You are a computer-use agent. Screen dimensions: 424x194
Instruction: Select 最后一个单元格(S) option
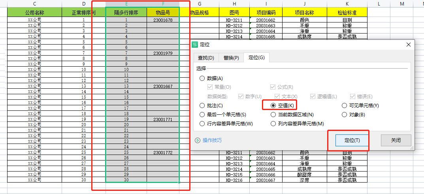point(202,115)
